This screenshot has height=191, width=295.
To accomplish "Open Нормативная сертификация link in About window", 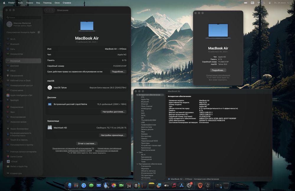I will (x=218, y=75).
